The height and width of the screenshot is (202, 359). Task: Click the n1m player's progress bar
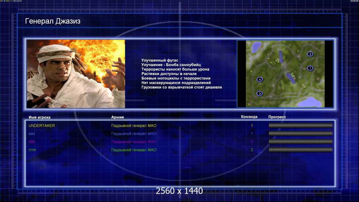pyautogui.click(x=300, y=150)
